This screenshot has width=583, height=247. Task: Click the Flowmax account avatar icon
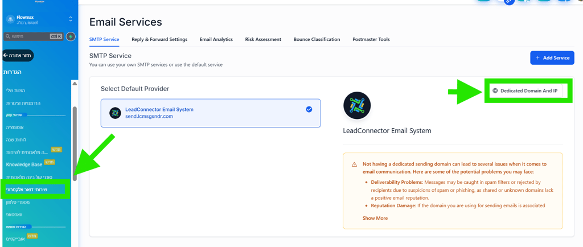(11, 20)
